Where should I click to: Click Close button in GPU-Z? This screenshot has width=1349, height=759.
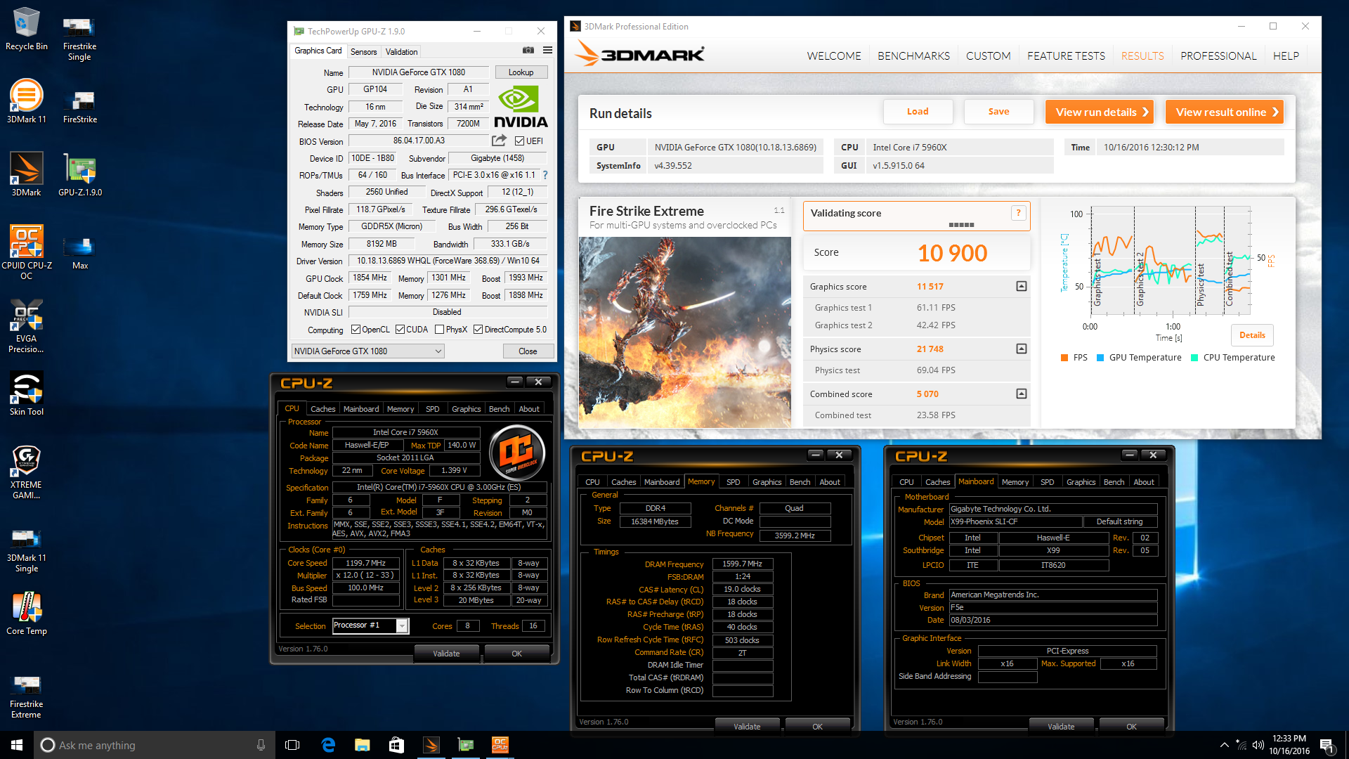coord(528,351)
